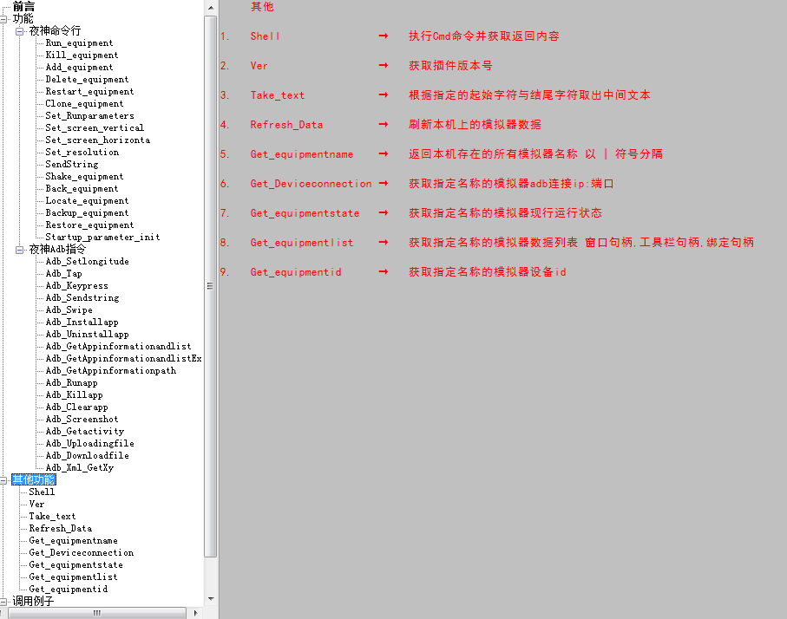787x619 pixels.
Task: Open Adb_GetAppinformationpath in the tree
Action: pyautogui.click(x=111, y=371)
